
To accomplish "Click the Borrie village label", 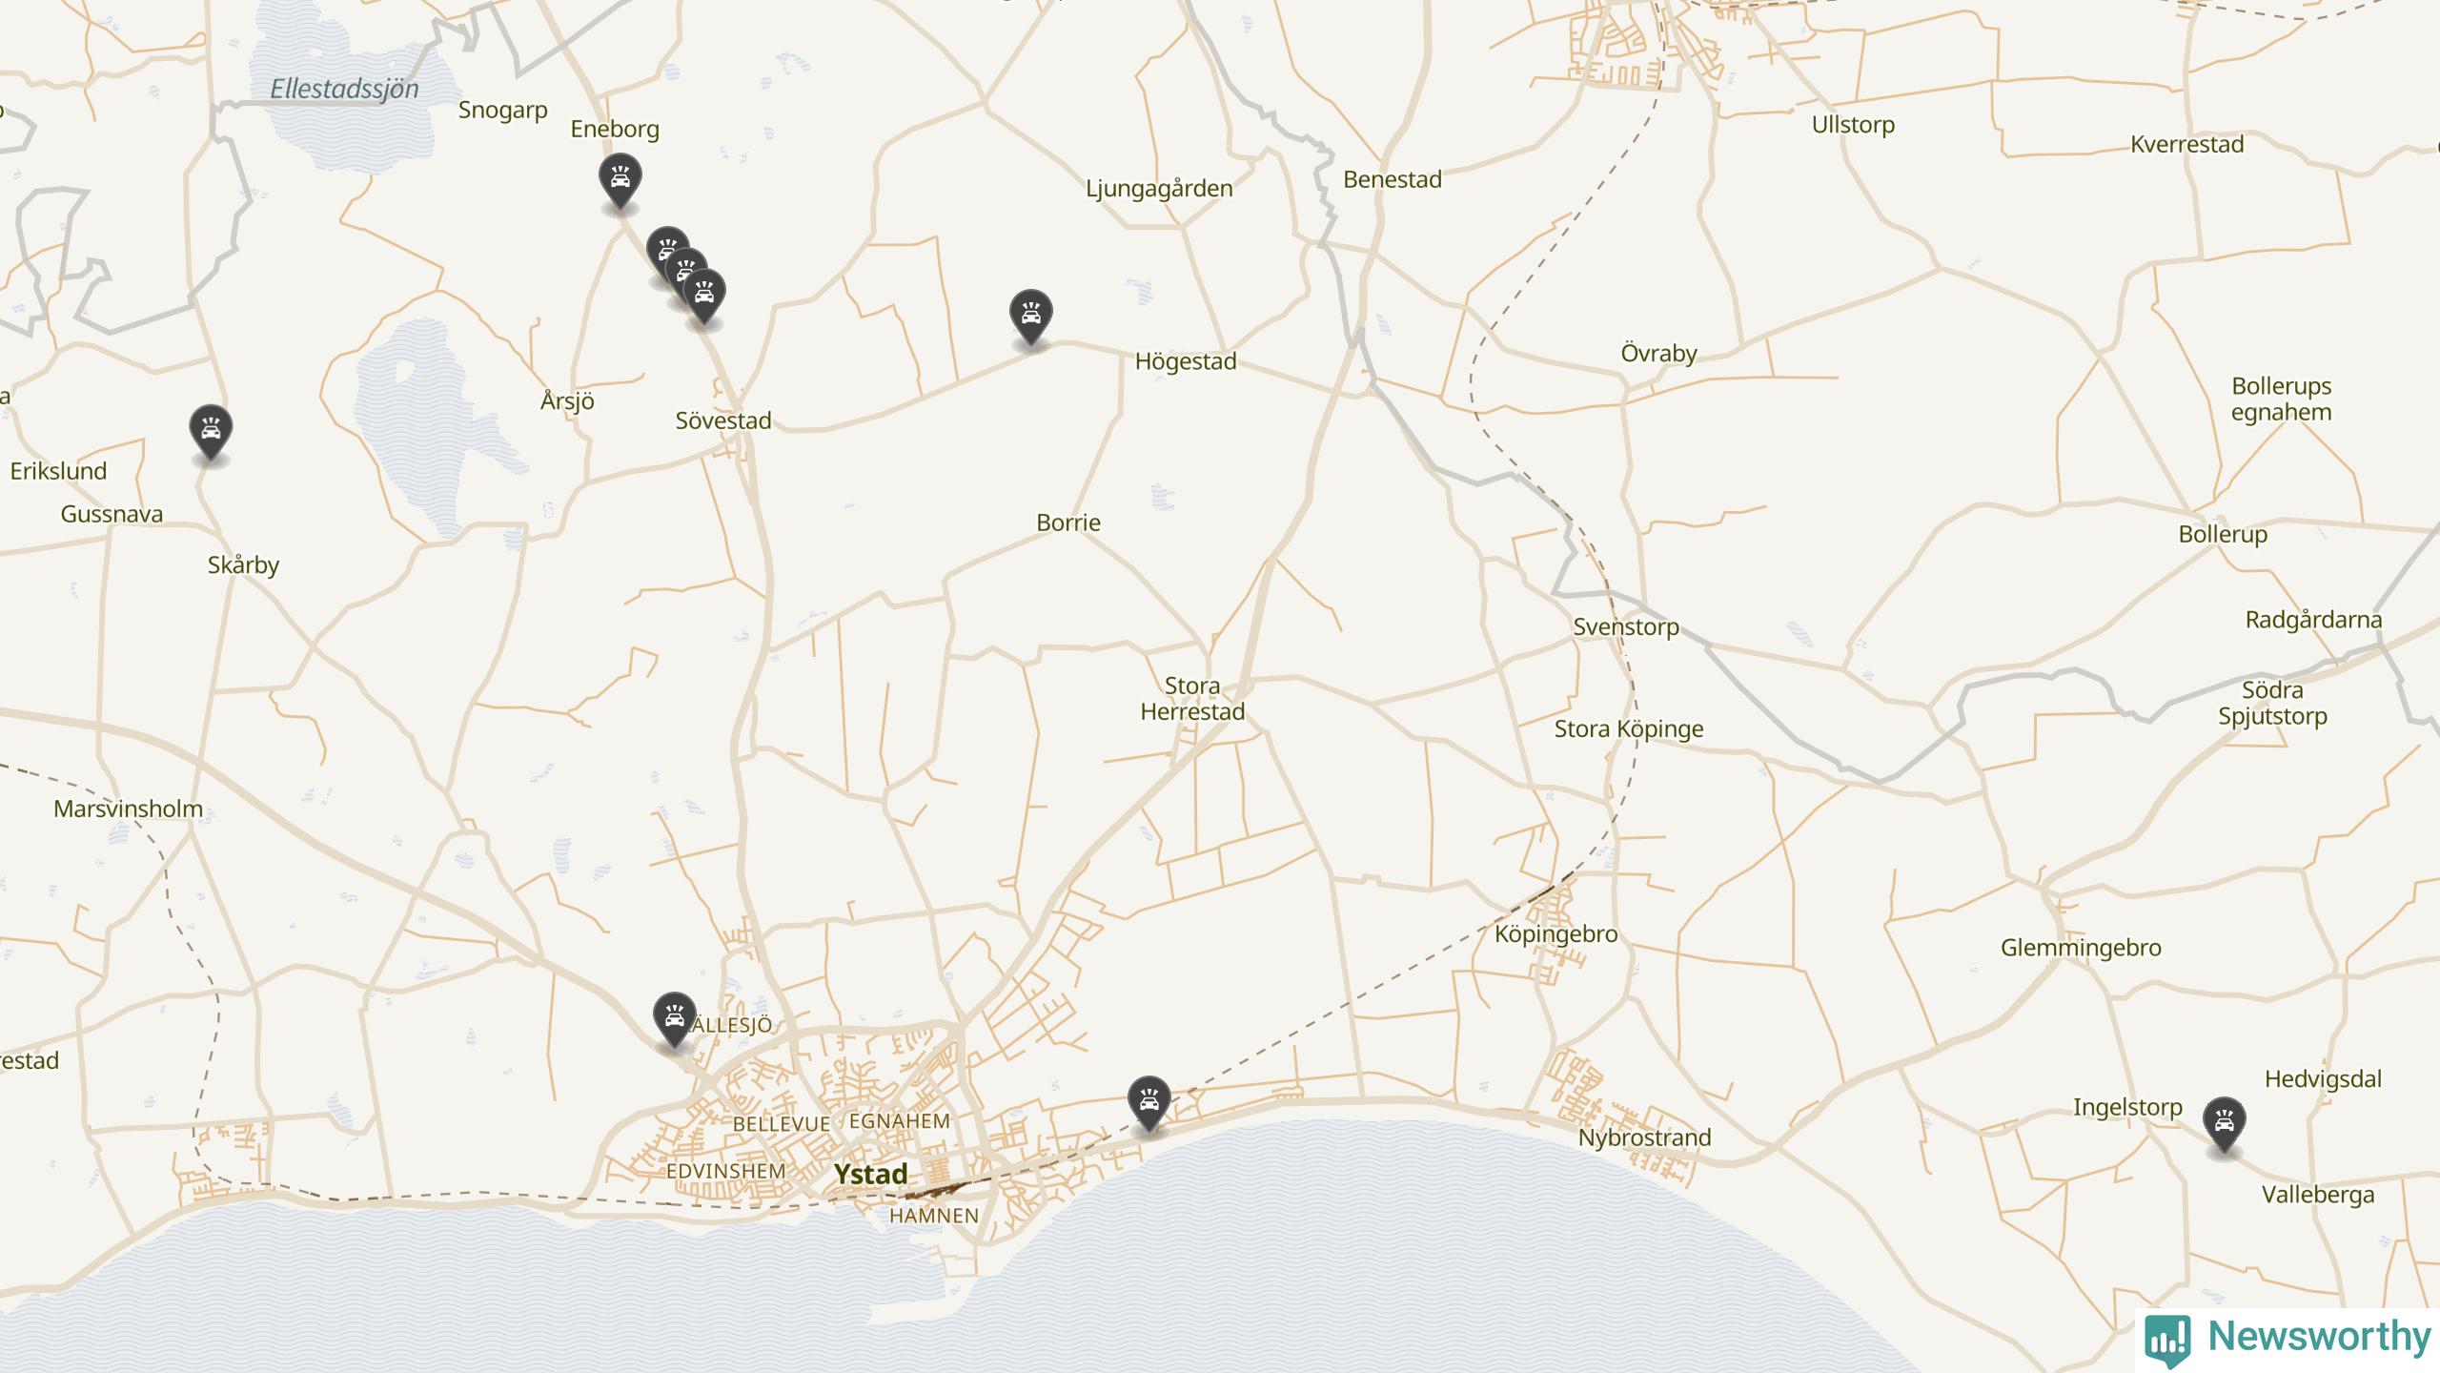I will pyautogui.click(x=1068, y=523).
